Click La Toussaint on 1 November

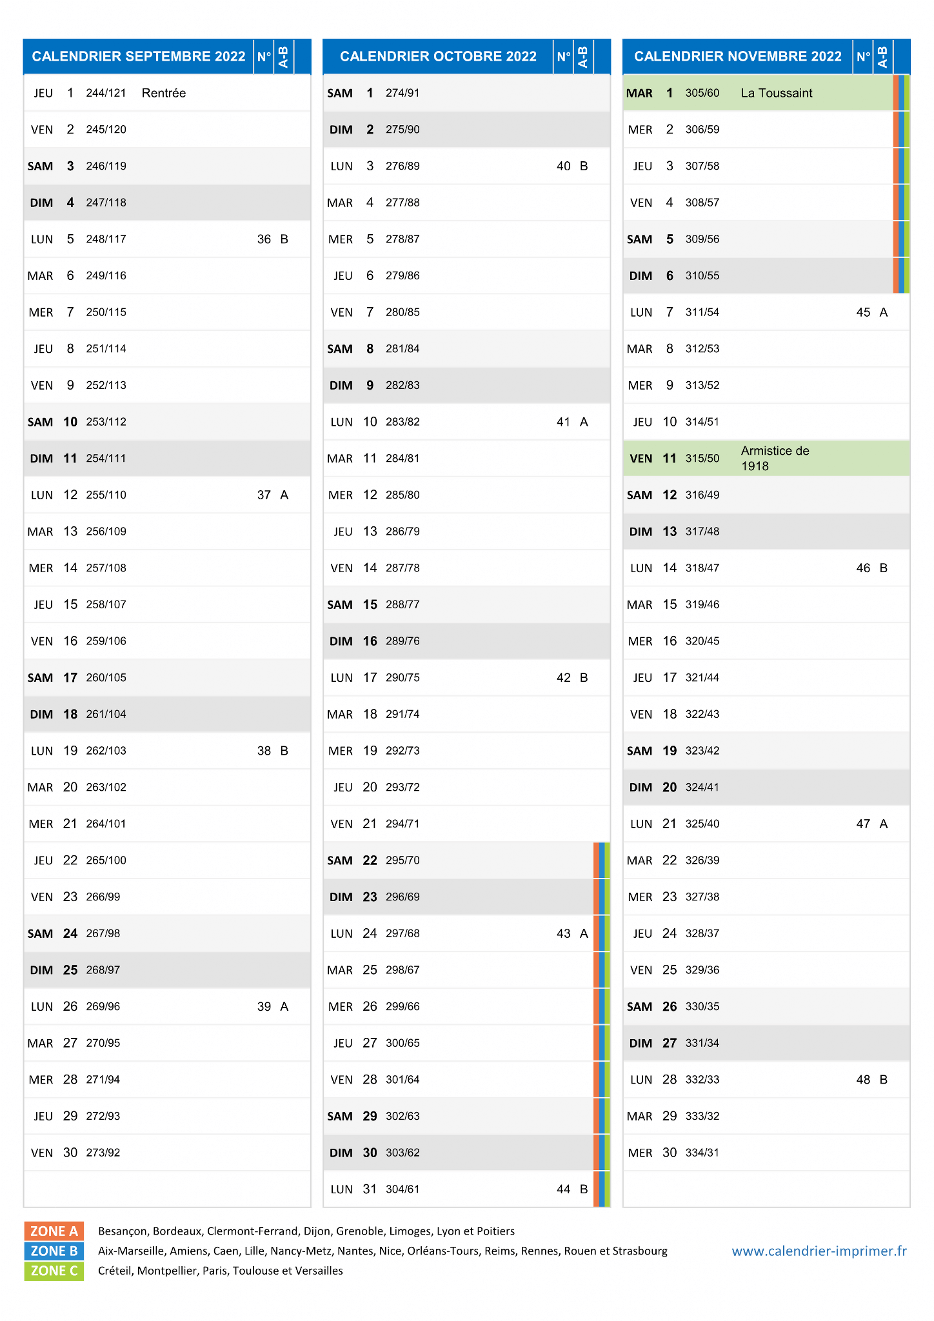(777, 93)
